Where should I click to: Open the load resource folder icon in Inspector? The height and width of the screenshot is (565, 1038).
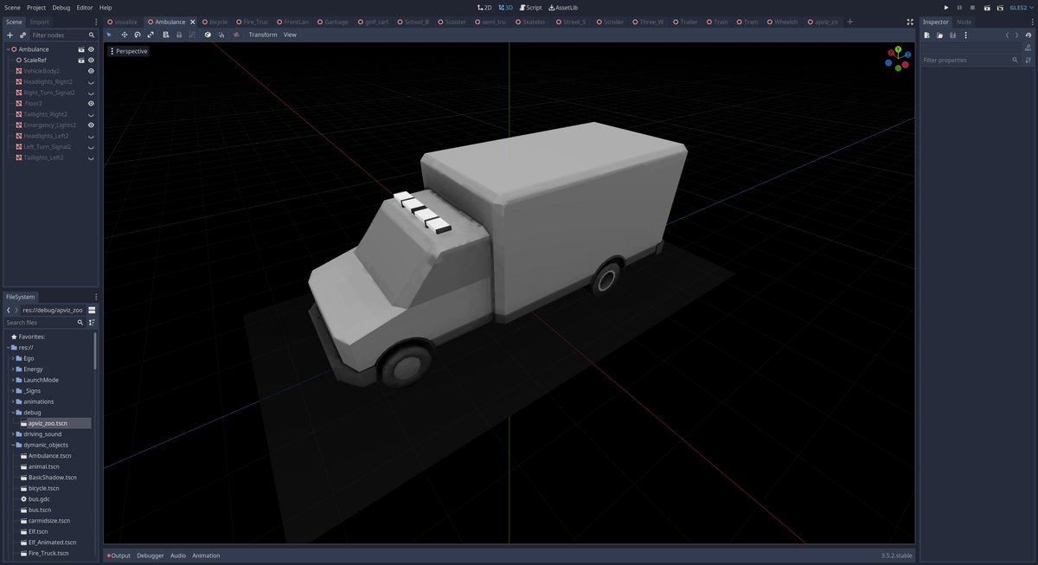(939, 35)
